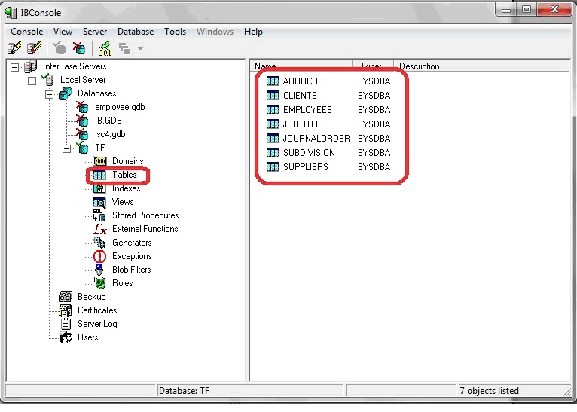The height and width of the screenshot is (412, 577).
Task: Click the Users icon in tree
Action: (x=66, y=337)
